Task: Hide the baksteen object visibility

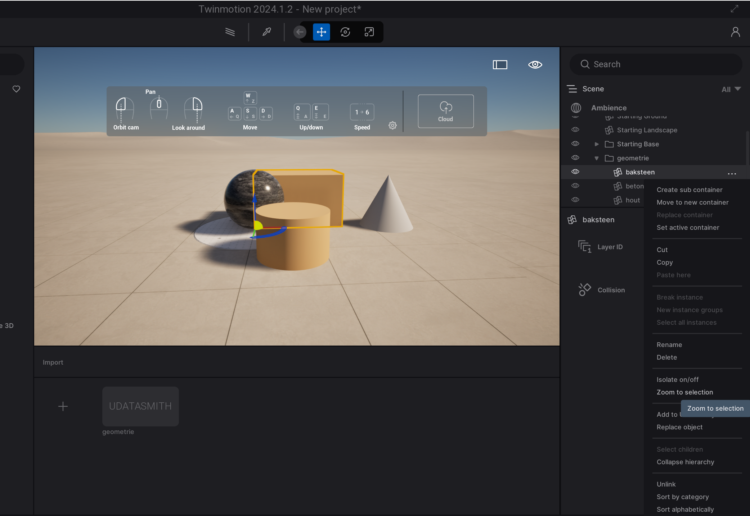Action: pyautogui.click(x=575, y=172)
